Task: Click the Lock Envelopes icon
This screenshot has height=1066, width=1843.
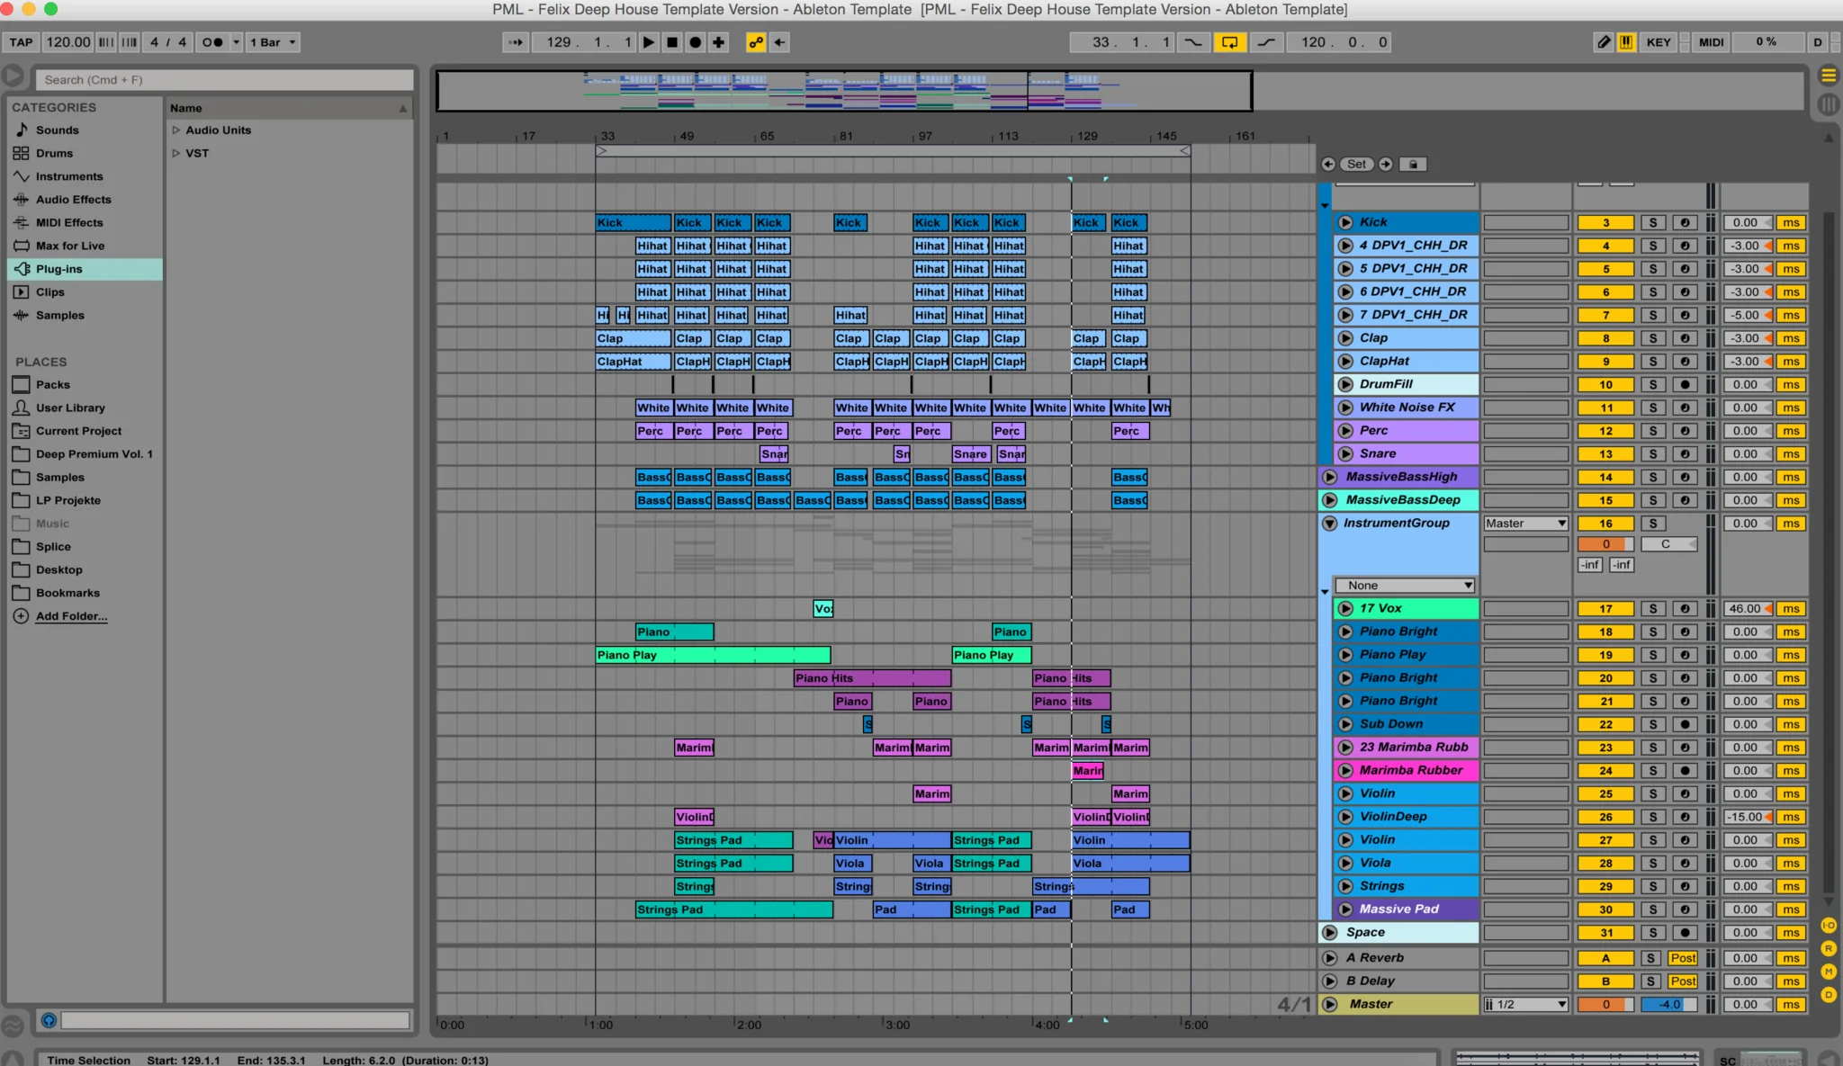Action: (x=1414, y=164)
